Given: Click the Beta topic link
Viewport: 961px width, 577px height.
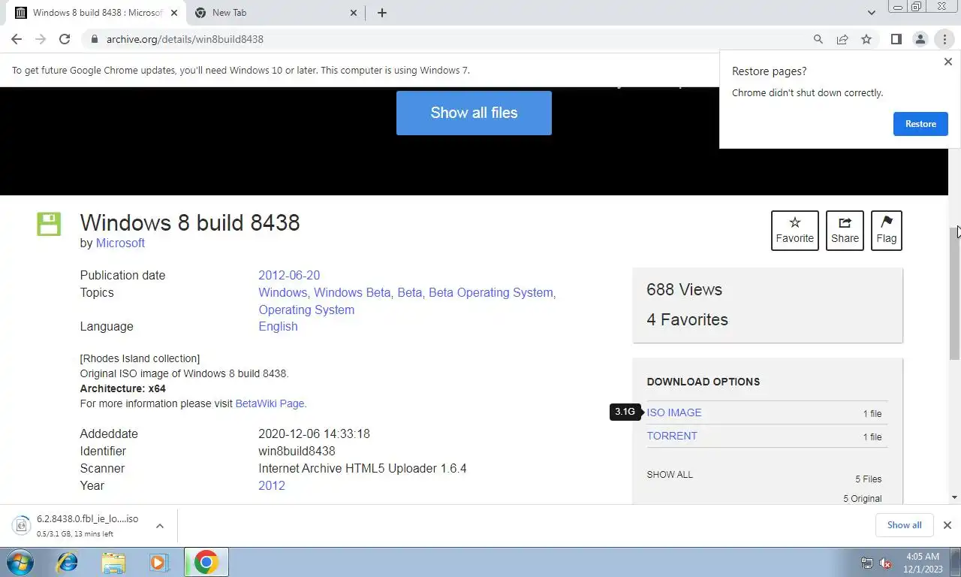Looking at the screenshot, I should tap(409, 292).
